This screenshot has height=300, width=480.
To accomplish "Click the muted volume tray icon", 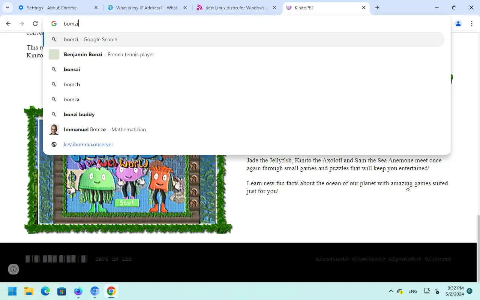I will click(x=436, y=291).
